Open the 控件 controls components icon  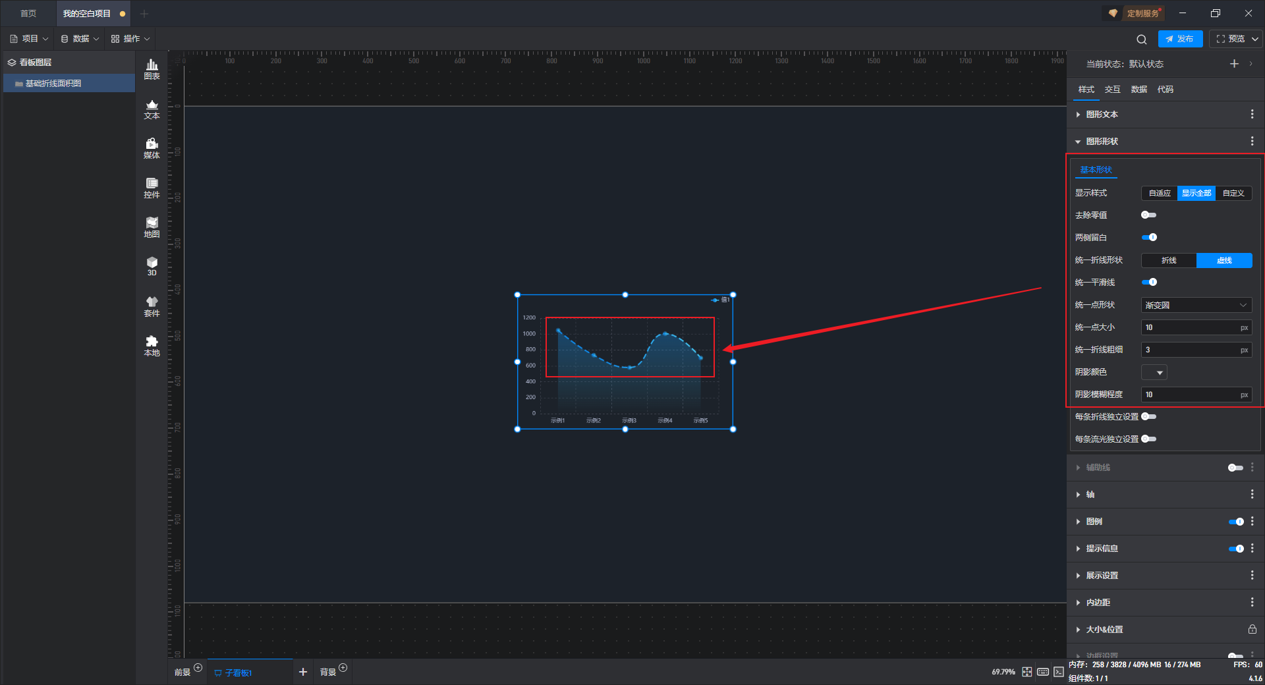click(152, 188)
